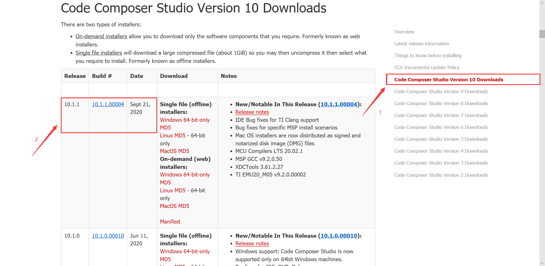The height and width of the screenshot is (266, 545).
Task: Click the scrollbar down arrow
Action: 542,263
